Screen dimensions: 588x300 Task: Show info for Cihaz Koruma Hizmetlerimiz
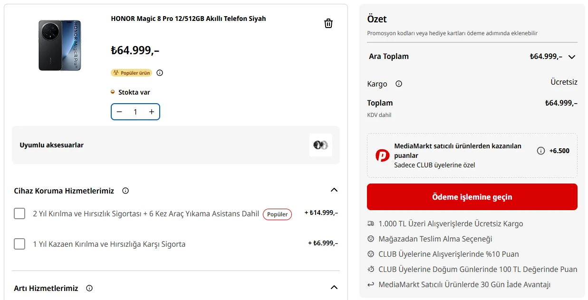tap(125, 191)
